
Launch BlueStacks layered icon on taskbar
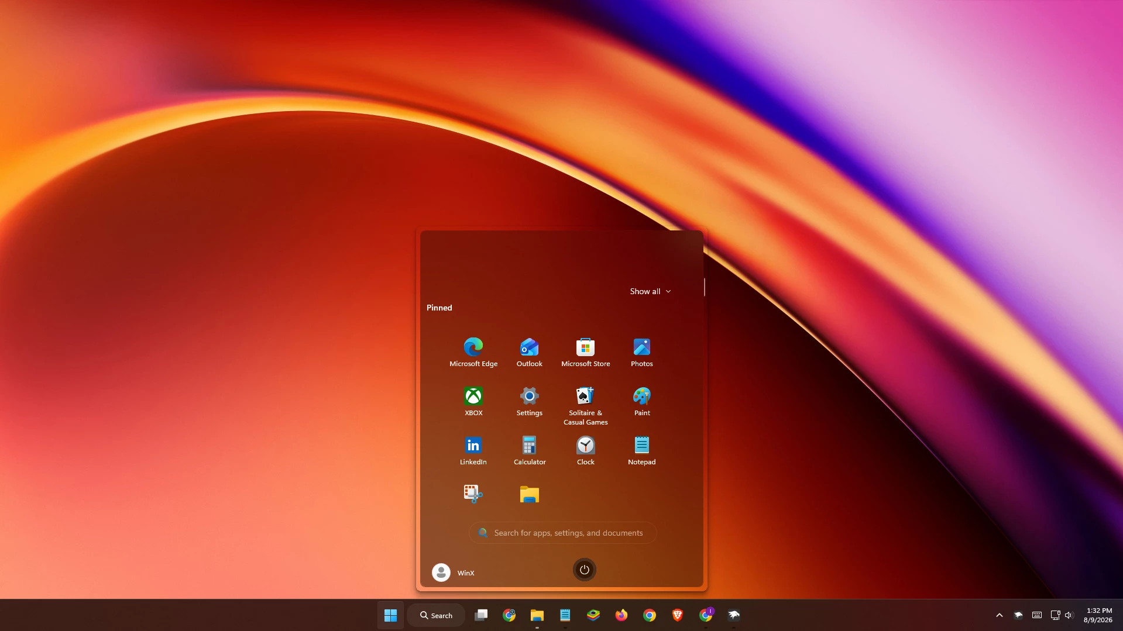593,615
